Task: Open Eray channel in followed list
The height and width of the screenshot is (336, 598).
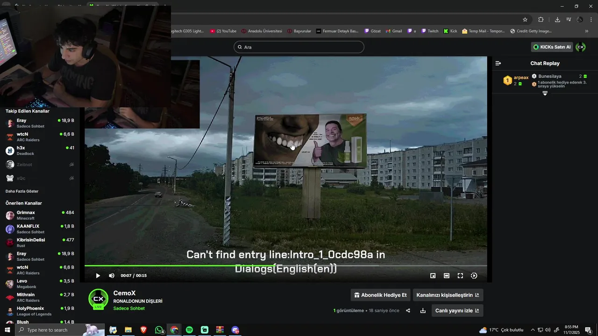Action: 40,123
